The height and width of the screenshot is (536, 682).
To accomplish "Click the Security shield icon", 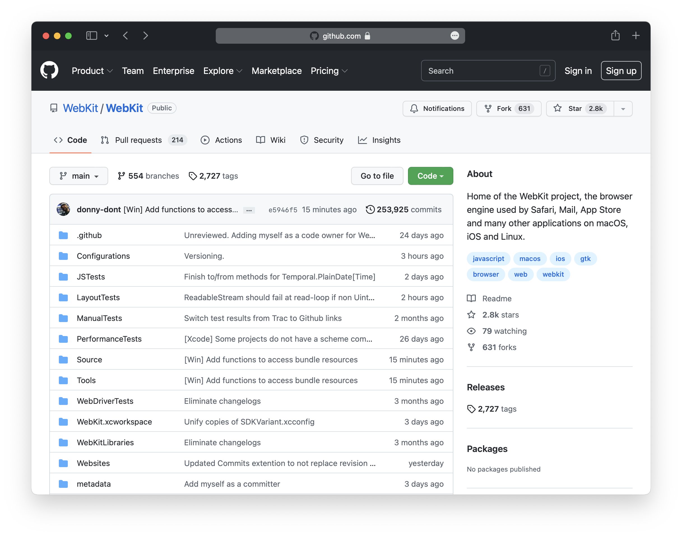I will point(304,140).
